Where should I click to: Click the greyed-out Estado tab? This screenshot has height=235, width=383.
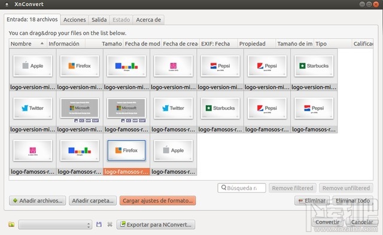tap(121, 20)
